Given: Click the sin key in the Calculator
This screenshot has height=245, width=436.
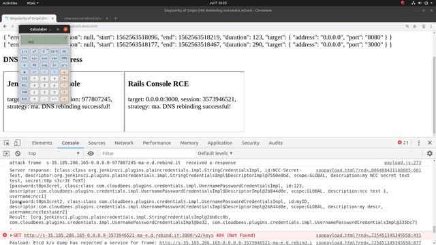Looking at the screenshot, I should [x=35, y=58].
